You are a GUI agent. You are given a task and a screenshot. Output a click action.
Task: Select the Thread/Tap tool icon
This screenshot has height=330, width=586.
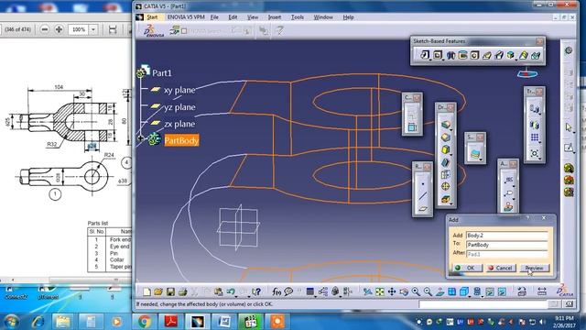coord(446,186)
